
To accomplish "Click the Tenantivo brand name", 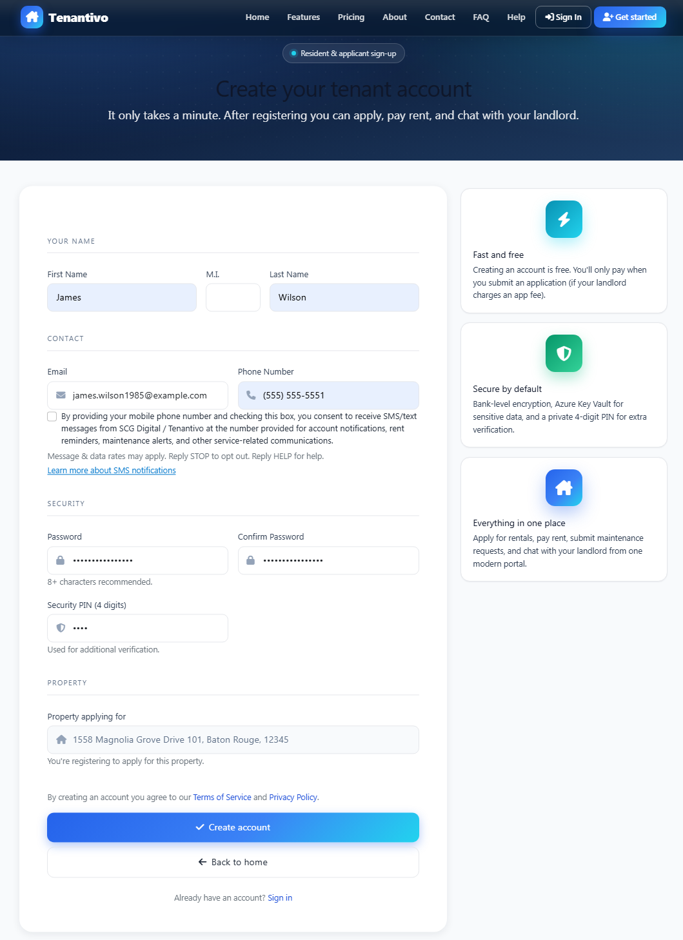I will 78,17.
